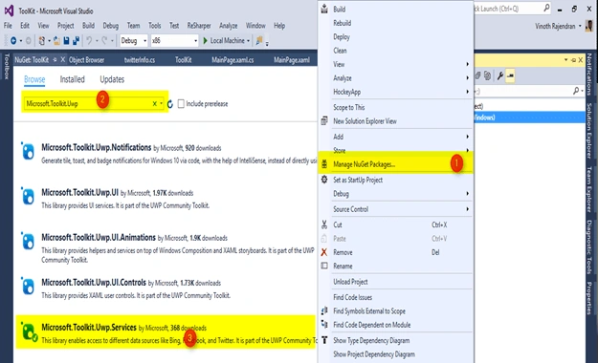
Task: Click Show All Files icon in Solution Explorer
Action: coord(487,75)
